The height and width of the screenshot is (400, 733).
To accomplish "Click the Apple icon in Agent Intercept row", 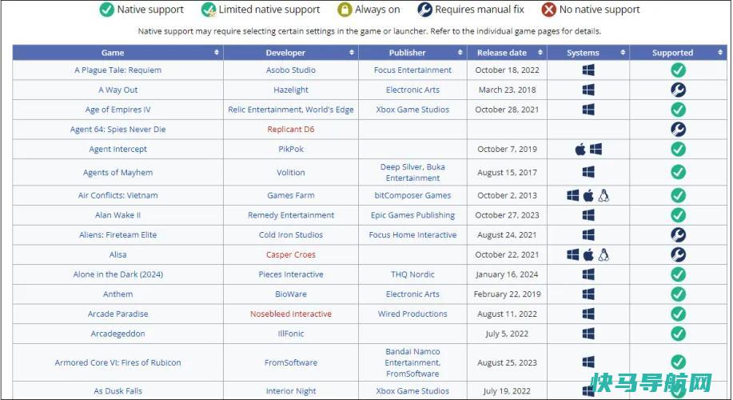I will pos(580,150).
